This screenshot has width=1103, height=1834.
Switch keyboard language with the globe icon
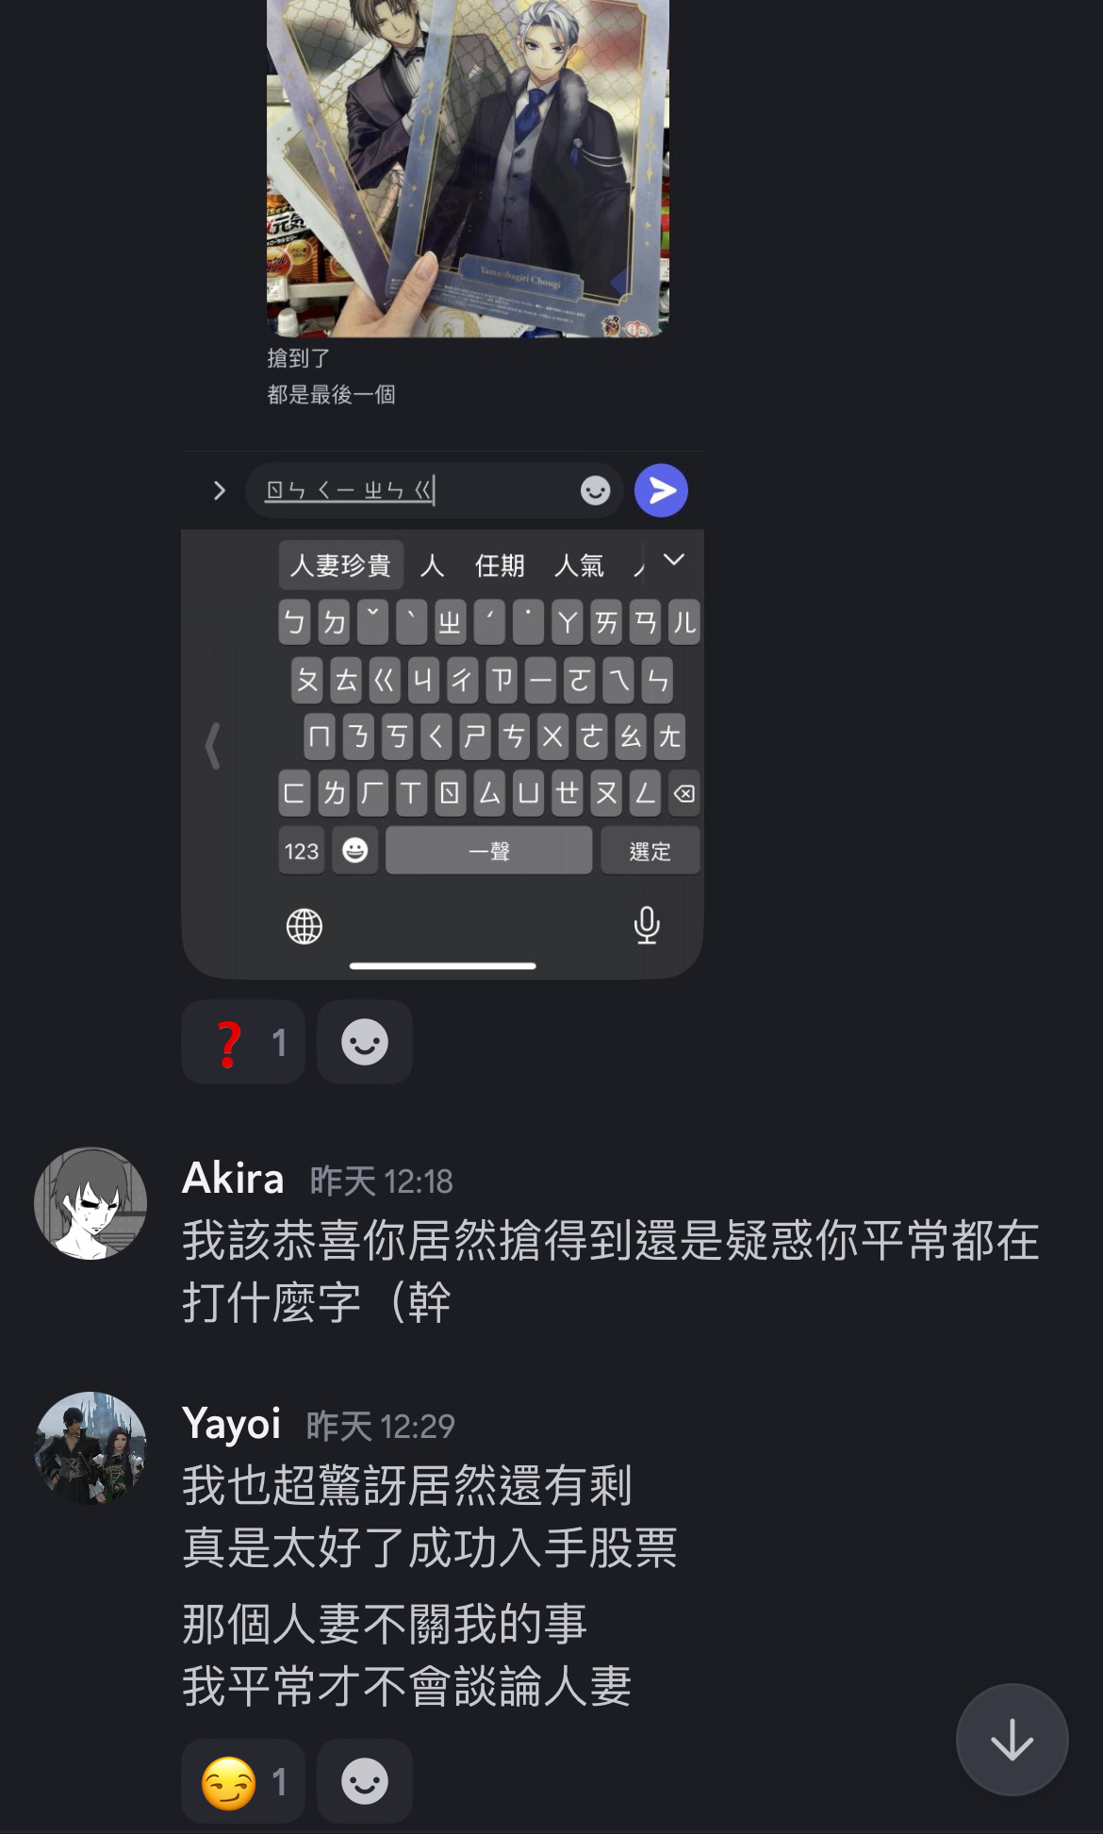pyautogui.click(x=304, y=926)
